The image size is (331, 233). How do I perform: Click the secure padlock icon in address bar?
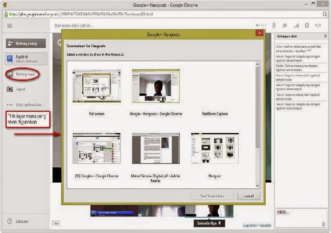(x=6, y=14)
